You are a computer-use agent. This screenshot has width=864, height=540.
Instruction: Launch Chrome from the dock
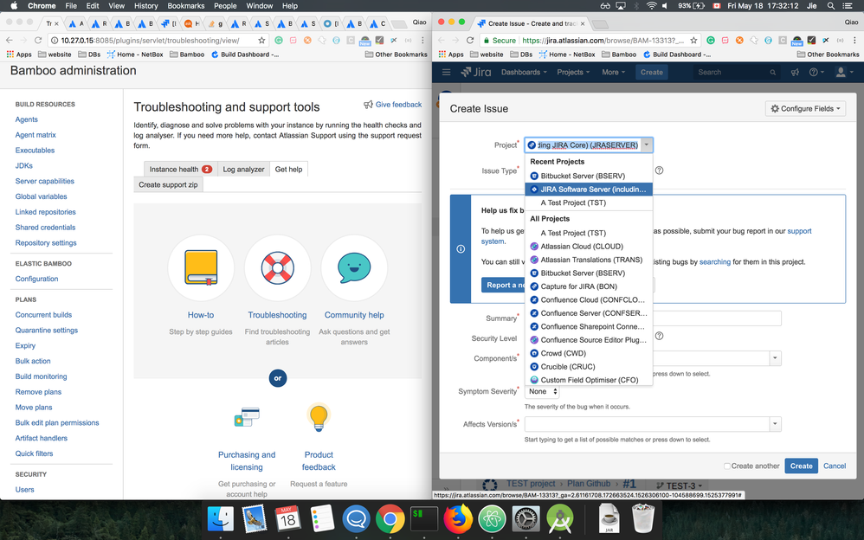390,519
